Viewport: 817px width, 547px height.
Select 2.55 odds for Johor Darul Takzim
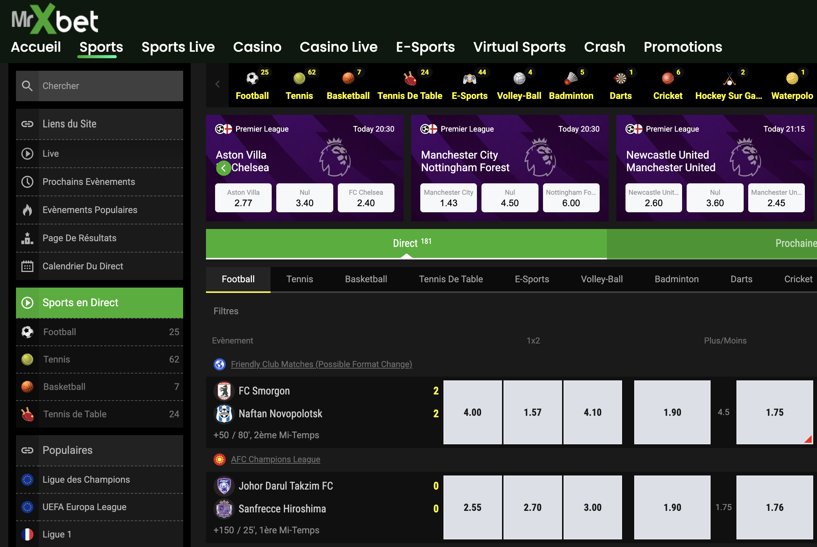(472, 507)
